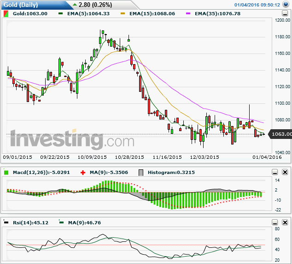
Task: Click the Gold candle legend icon
Action: tap(6, 14)
